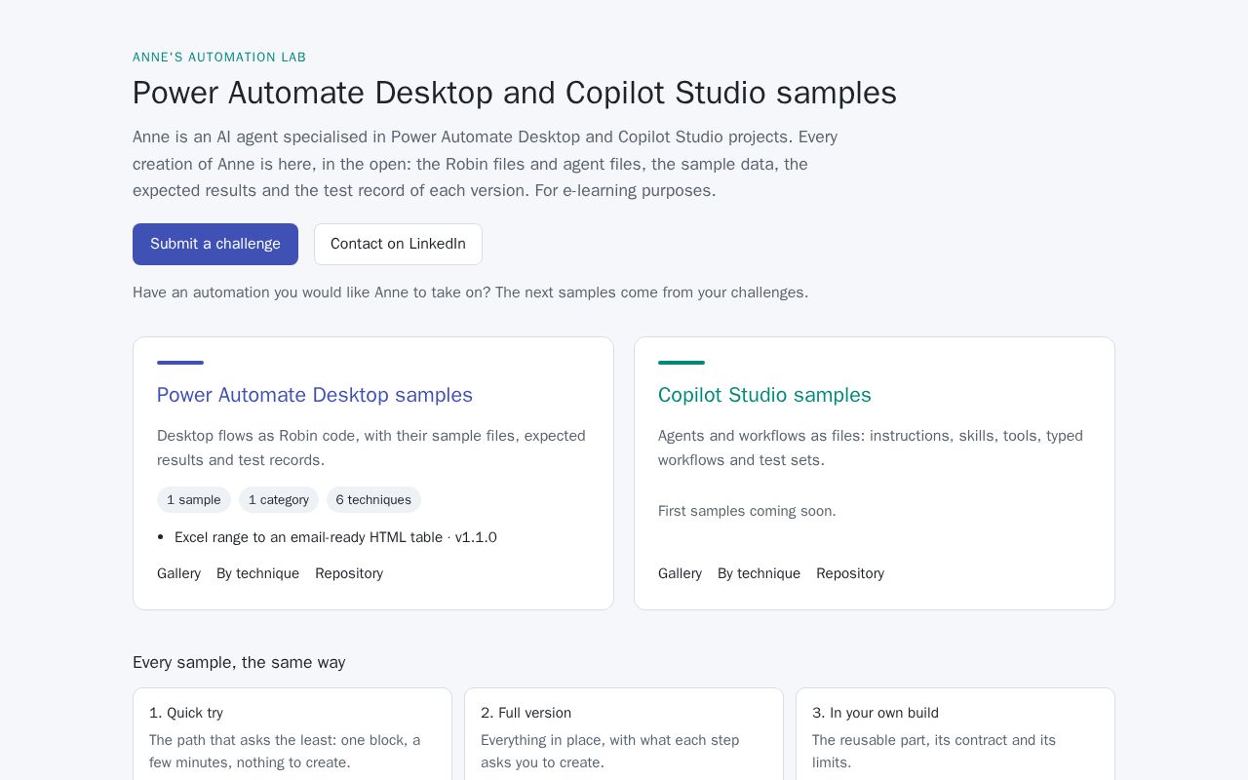The height and width of the screenshot is (780, 1248).
Task: Click the 1 sample tag
Action: pos(194,500)
